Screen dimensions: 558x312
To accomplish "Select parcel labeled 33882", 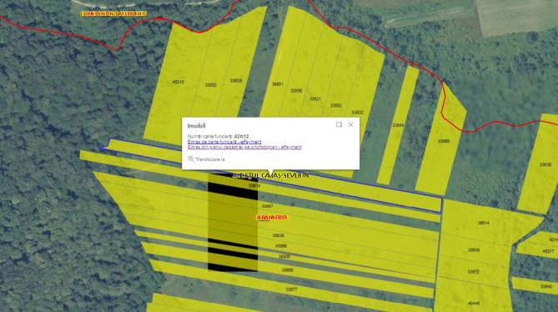I will click(336, 106).
